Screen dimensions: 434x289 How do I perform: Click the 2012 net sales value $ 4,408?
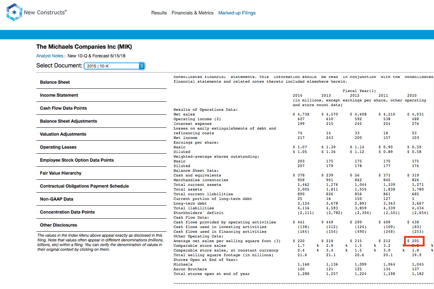coord(358,114)
